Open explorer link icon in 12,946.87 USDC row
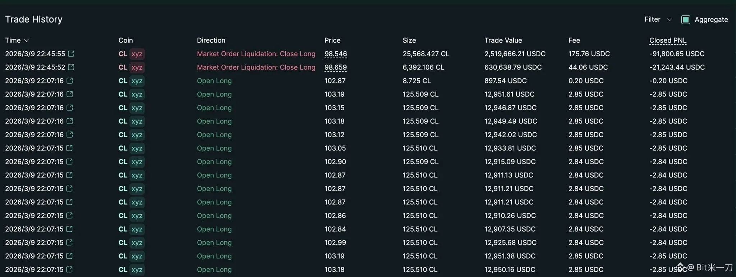 70,108
